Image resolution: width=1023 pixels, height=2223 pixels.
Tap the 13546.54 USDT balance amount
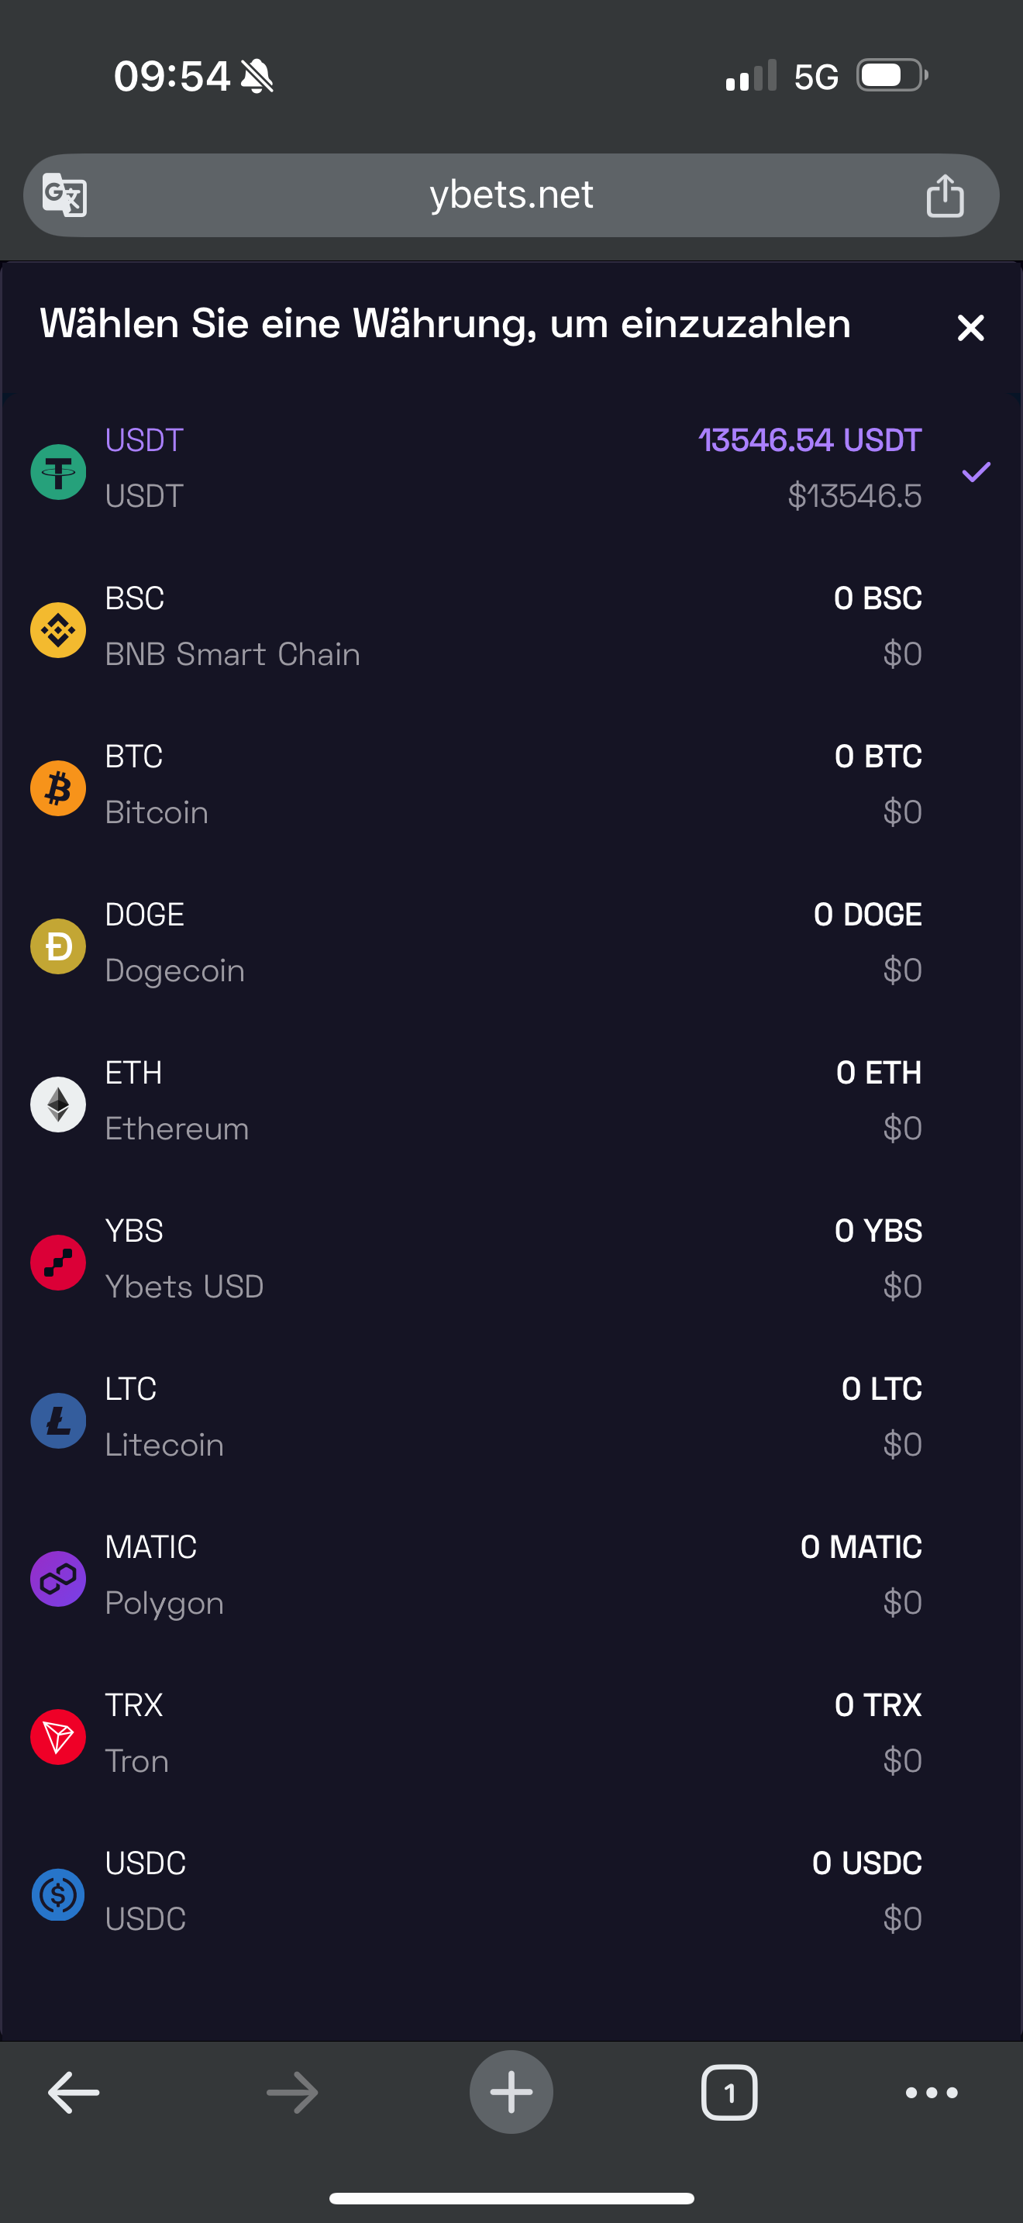(x=809, y=440)
